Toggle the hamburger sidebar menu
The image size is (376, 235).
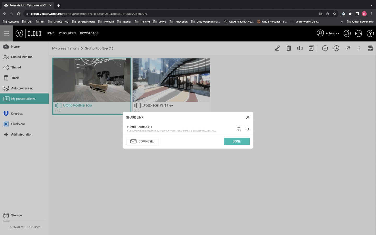(x=7, y=33)
